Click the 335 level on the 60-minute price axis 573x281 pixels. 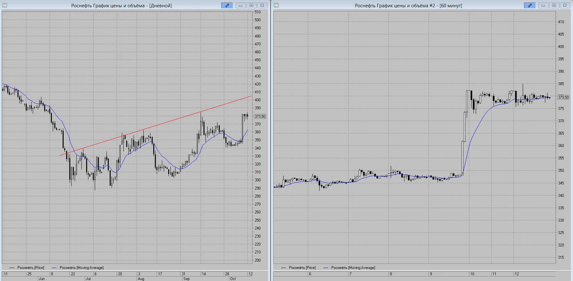(561, 208)
